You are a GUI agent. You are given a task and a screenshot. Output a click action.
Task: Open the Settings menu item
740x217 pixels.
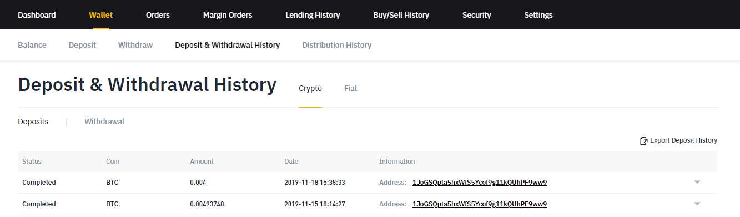538,15
